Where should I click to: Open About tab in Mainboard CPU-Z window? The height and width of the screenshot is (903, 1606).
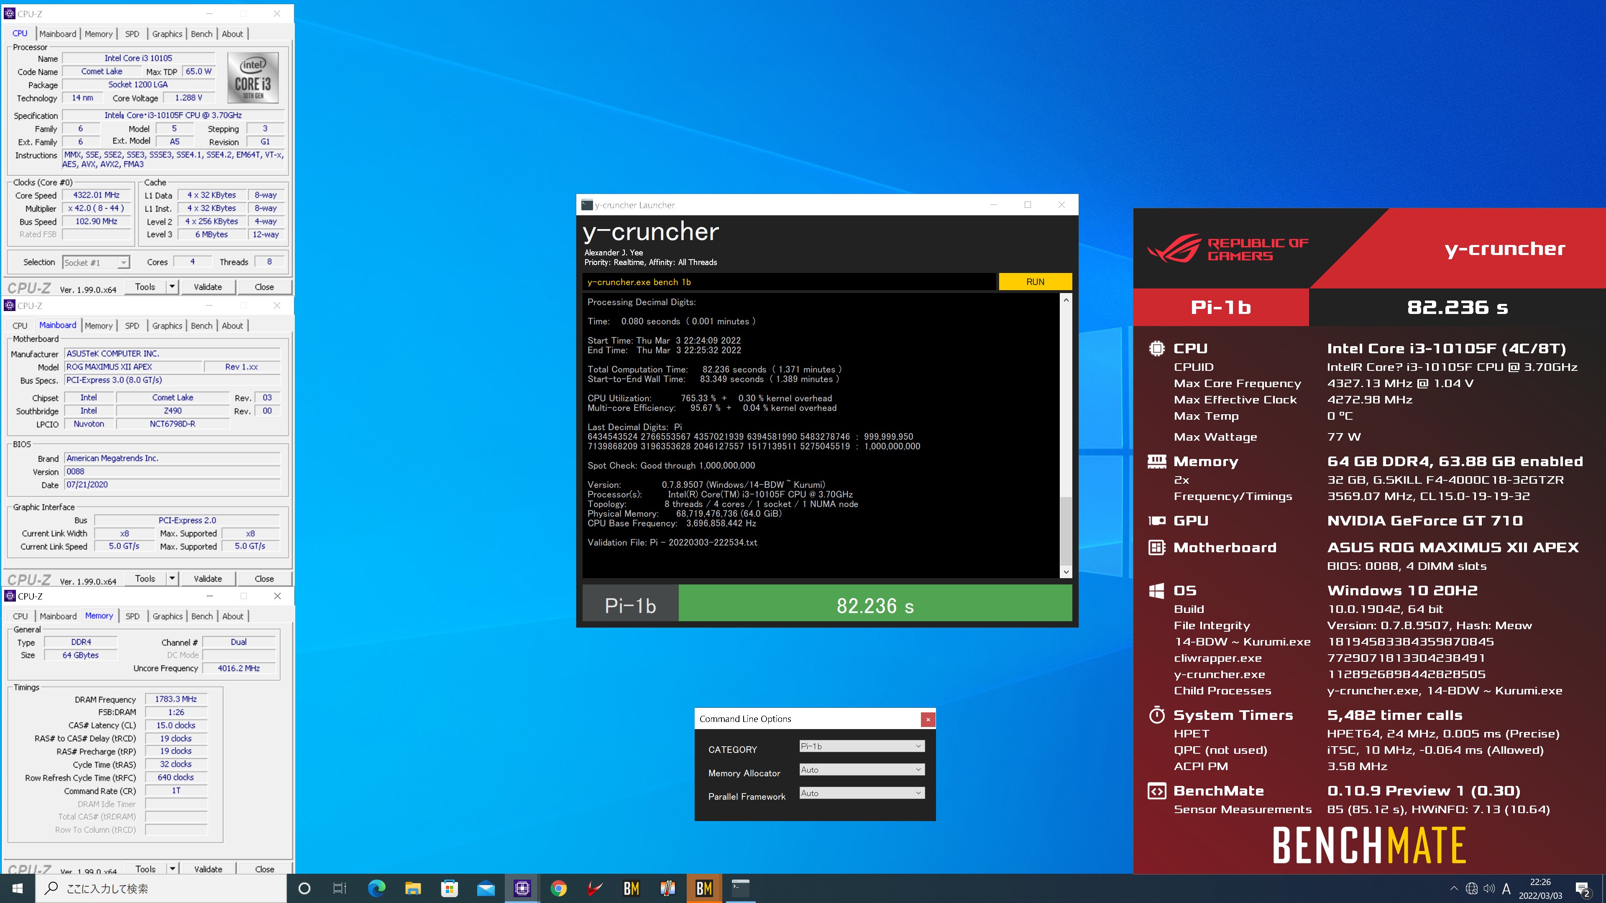[233, 325]
